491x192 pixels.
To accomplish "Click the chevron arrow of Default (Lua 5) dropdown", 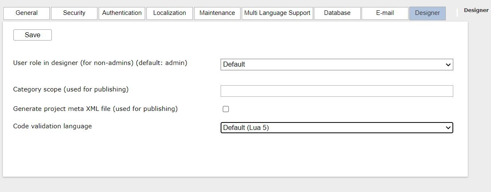I will tap(448, 127).
